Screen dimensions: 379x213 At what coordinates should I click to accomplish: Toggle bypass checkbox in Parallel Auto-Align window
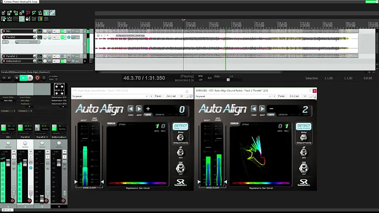[x=314, y=96]
